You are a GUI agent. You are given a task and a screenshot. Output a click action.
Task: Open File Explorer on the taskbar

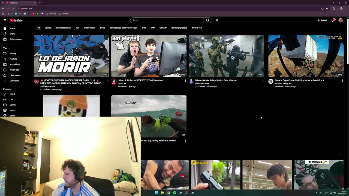pos(163,193)
